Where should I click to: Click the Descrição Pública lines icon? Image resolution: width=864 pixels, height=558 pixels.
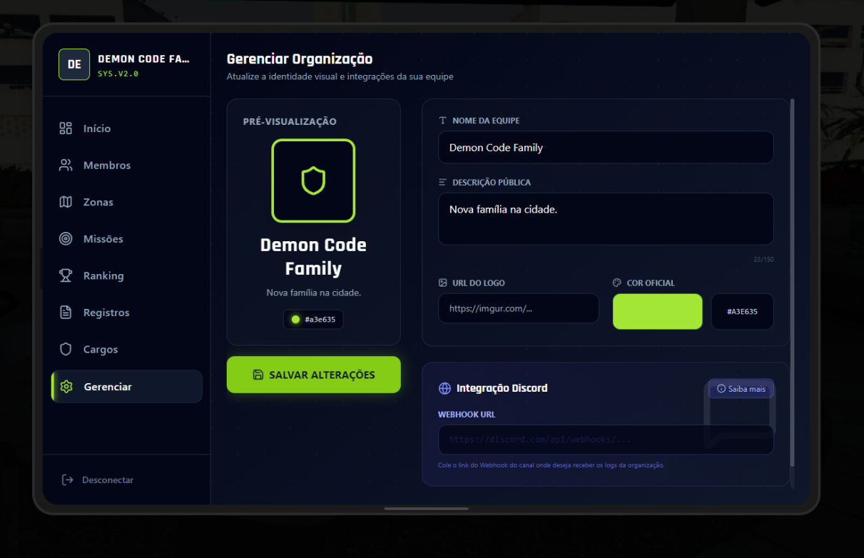click(x=443, y=182)
